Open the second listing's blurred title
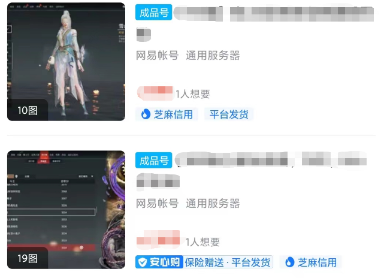384x278 pixels. (x=252, y=171)
